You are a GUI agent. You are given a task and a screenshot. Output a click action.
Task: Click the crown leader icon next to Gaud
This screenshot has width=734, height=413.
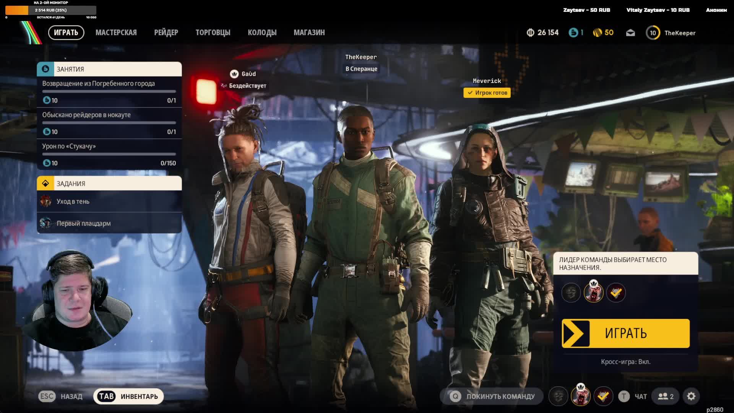(x=234, y=74)
